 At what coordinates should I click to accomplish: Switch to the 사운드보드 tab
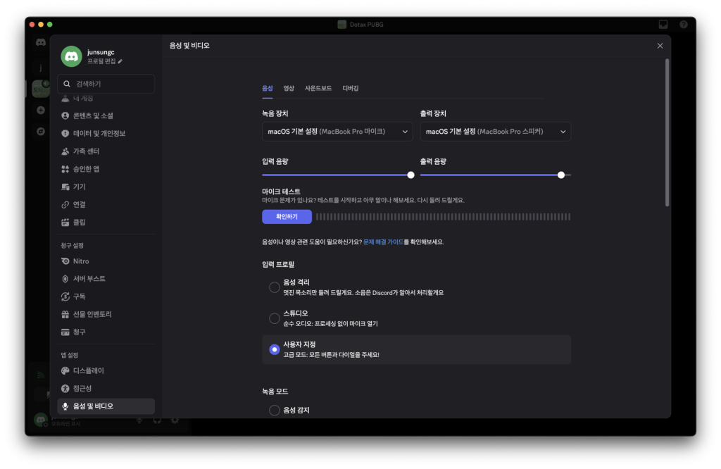click(318, 89)
